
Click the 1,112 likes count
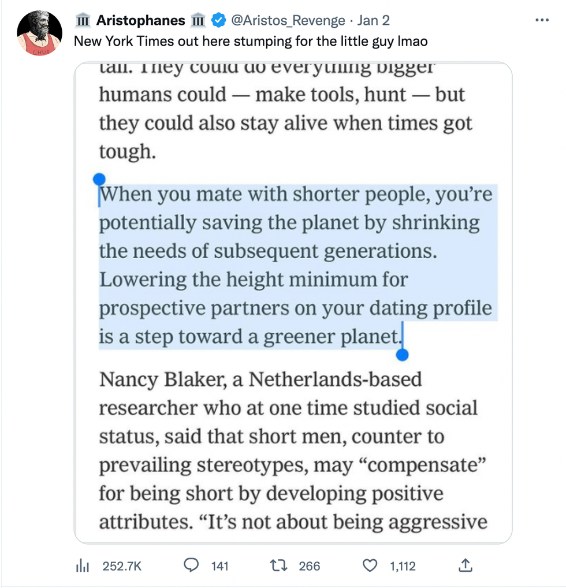403,567
